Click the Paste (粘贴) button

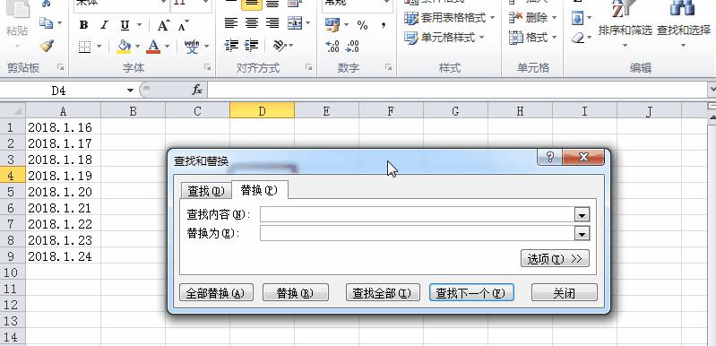pyautogui.click(x=17, y=24)
